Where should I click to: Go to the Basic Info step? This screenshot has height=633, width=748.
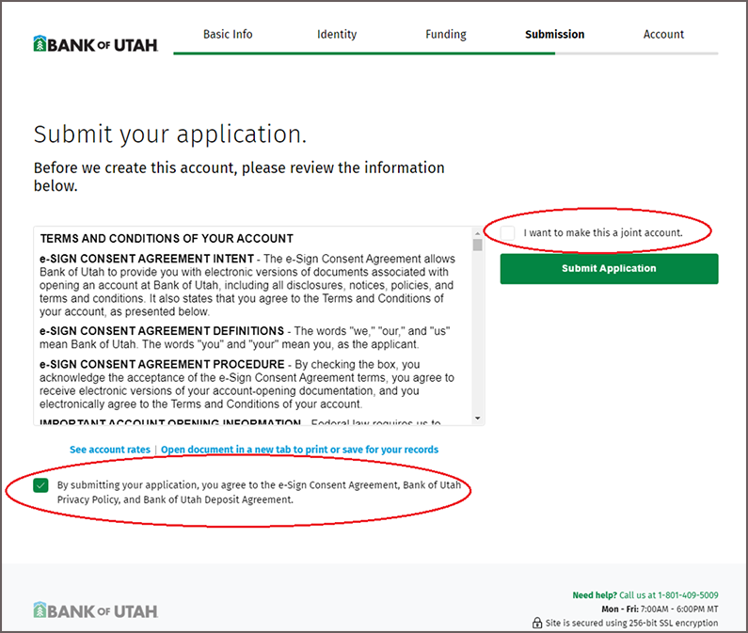(x=228, y=35)
